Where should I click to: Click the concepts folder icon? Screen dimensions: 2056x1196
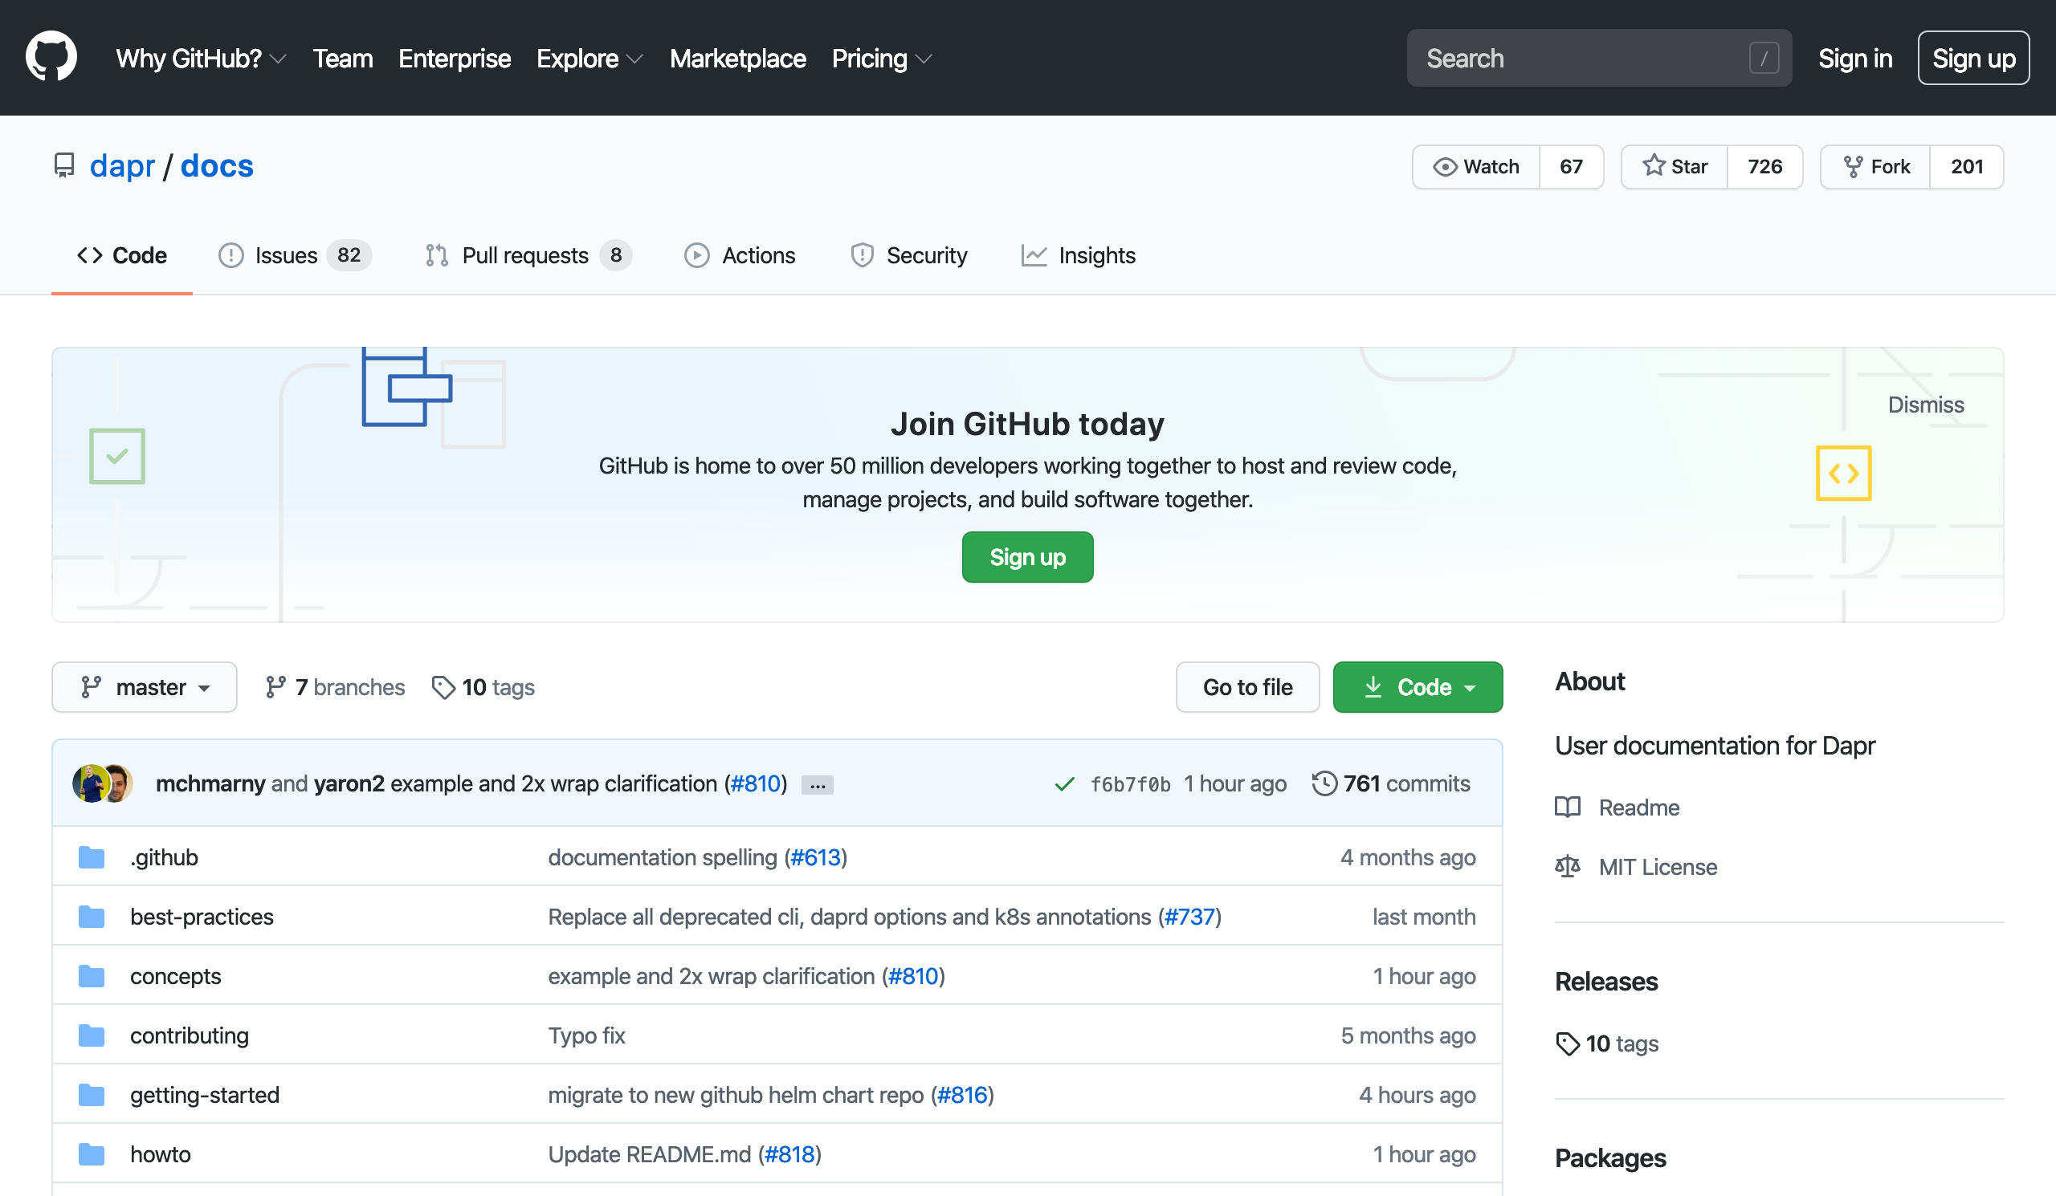[92, 976]
